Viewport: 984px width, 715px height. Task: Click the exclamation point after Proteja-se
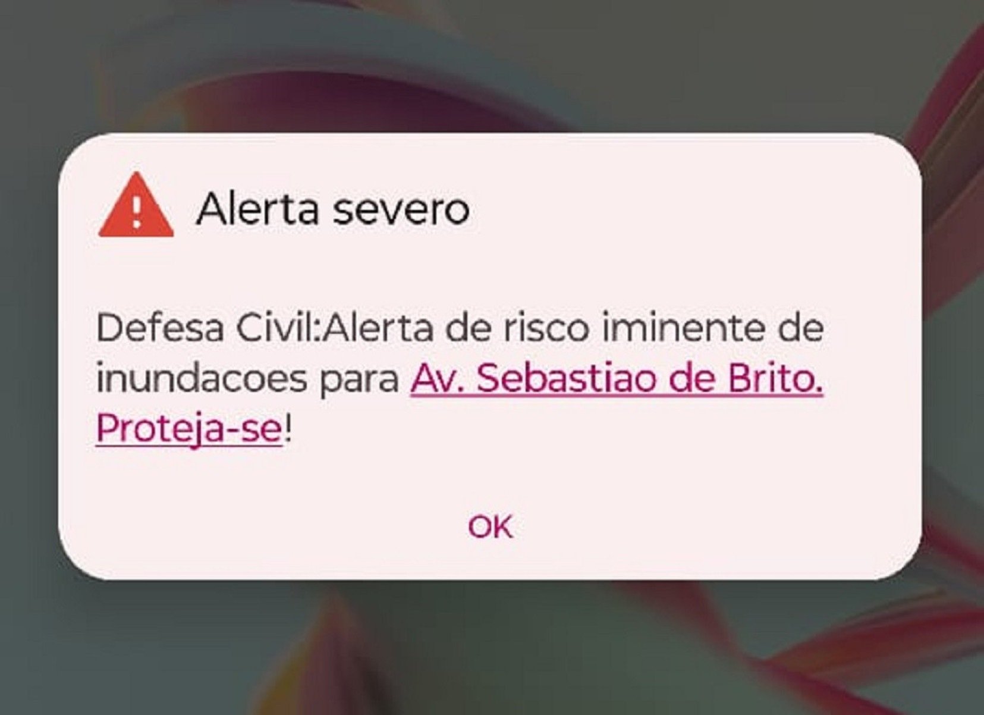click(288, 428)
